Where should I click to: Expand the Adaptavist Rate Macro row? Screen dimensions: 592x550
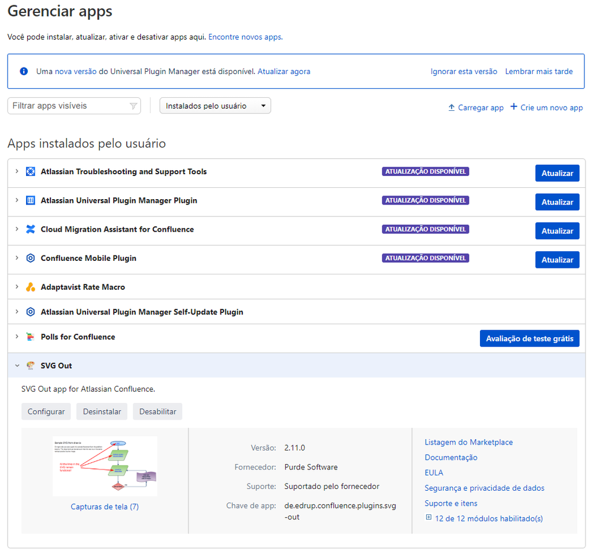pos(17,287)
